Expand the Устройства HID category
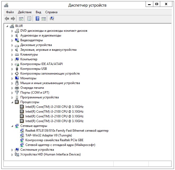The width and height of the screenshot is (175, 170). click(12, 155)
